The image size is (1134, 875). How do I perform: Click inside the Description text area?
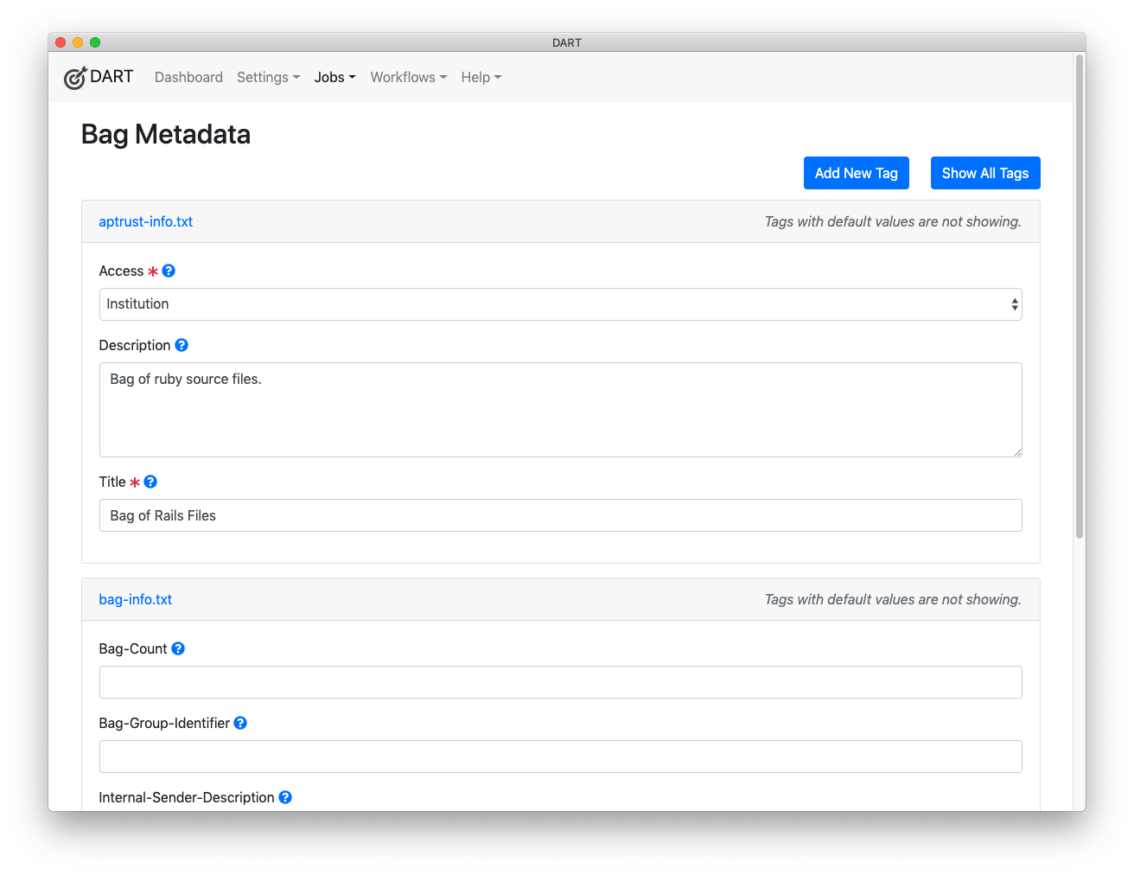[561, 410]
